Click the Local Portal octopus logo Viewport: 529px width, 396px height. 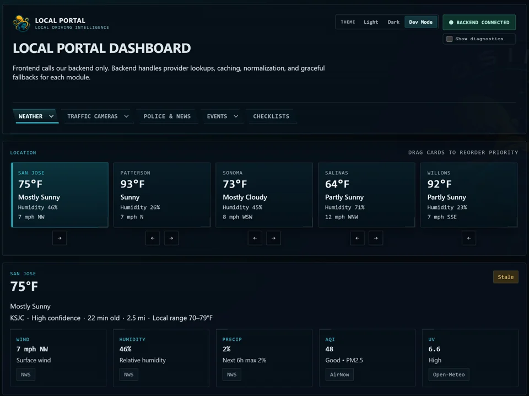click(x=21, y=23)
